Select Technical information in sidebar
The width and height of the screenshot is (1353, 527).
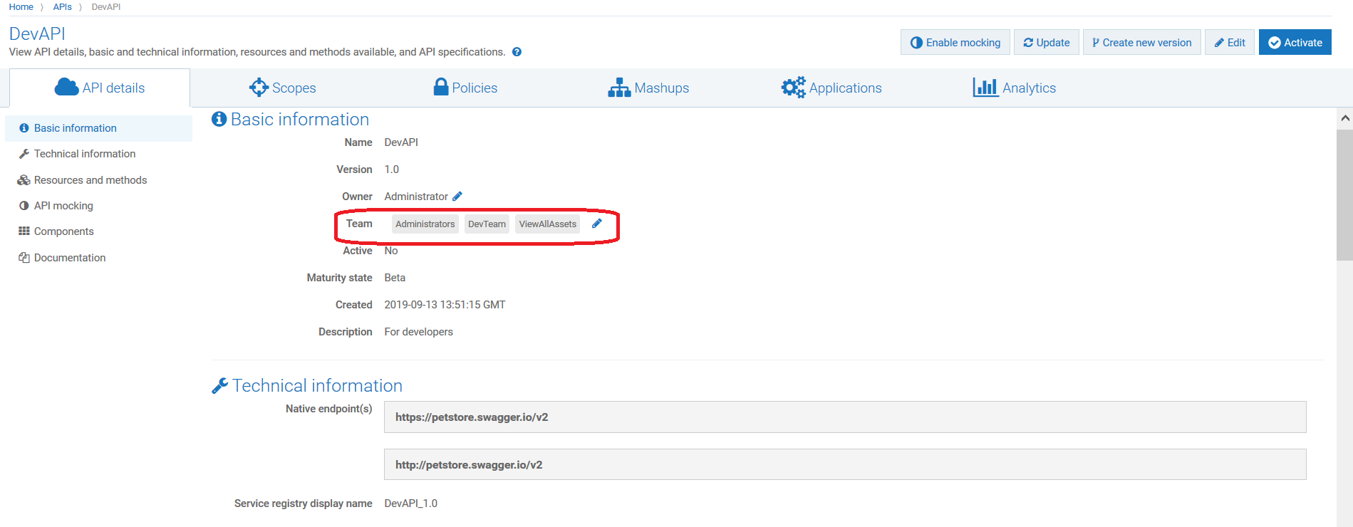[85, 154]
